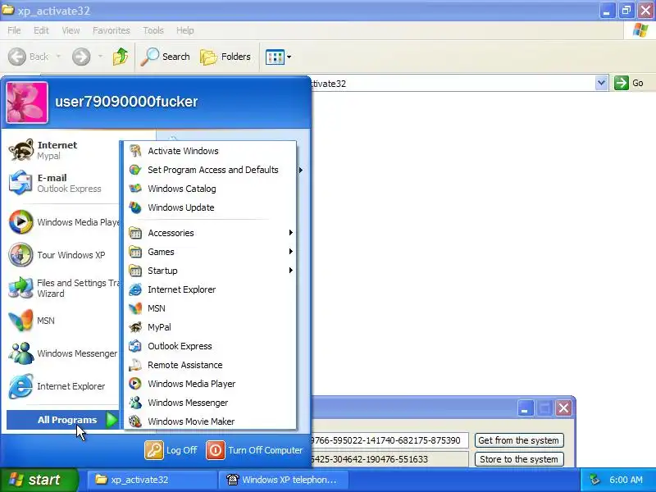Screen dimensions: 656x492
Task: Open the Favorites menu
Action: tap(112, 30)
